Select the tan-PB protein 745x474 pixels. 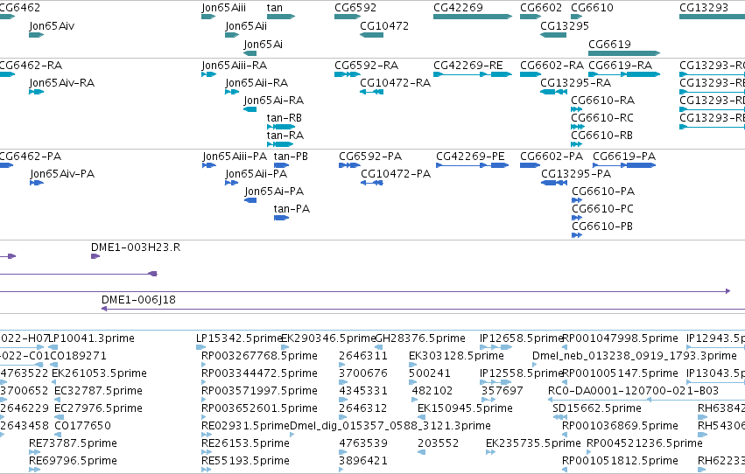pyautogui.click(x=281, y=165)
